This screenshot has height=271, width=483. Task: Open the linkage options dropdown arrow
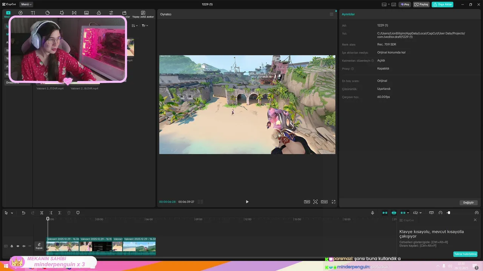[408, 213]
